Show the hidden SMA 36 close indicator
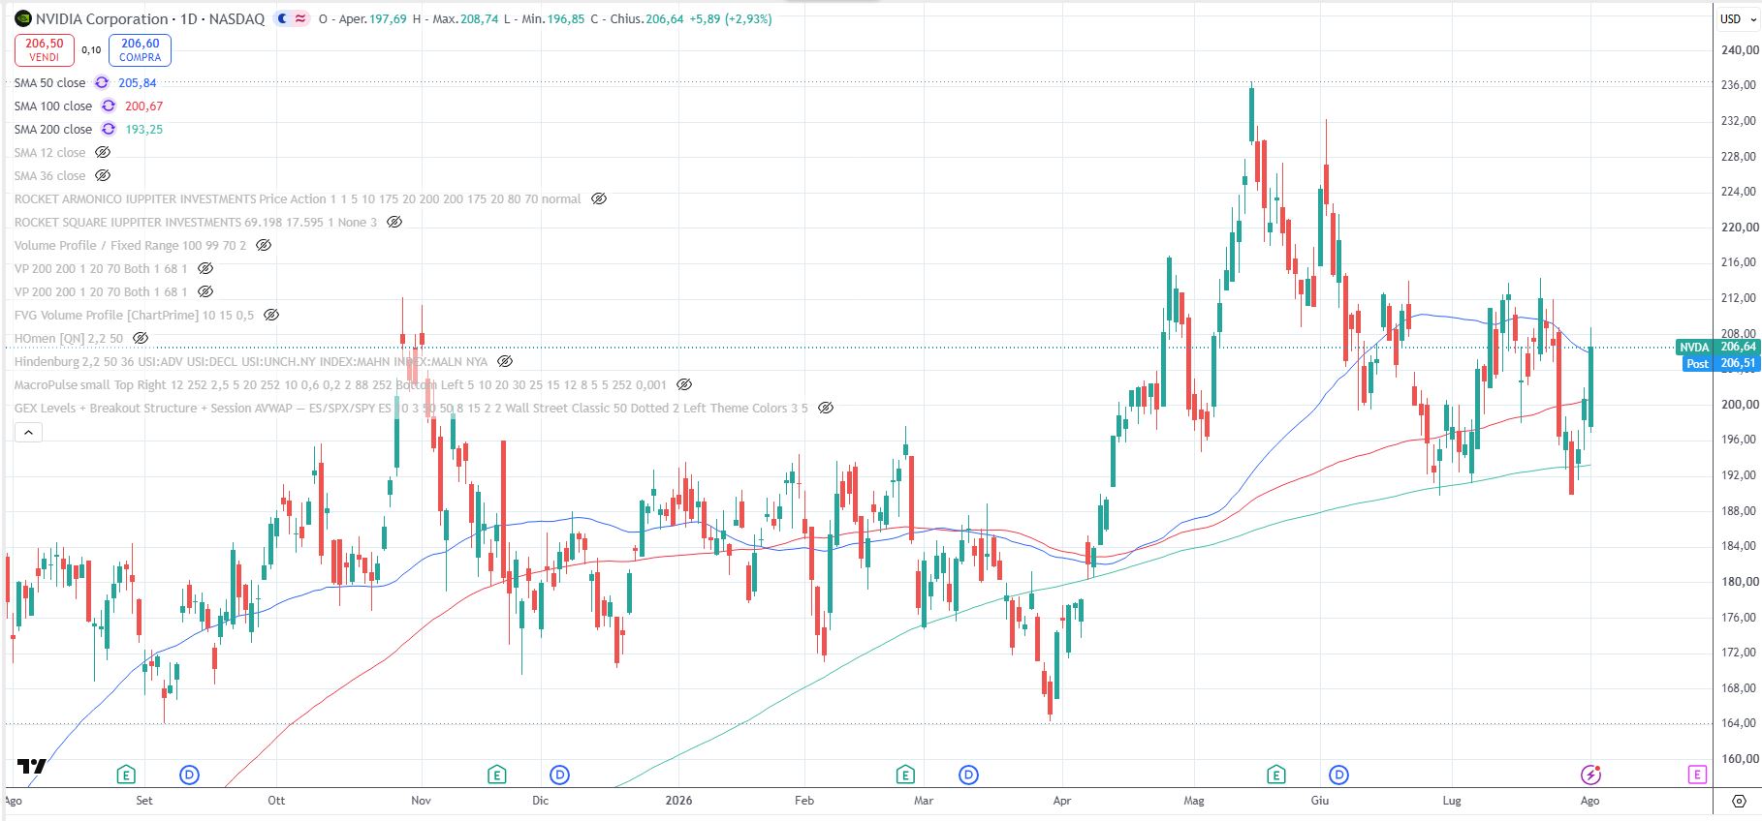Image resolution: width=1762 pixels, height=821 pixels. pyautogui.click(x=103, y=175)
